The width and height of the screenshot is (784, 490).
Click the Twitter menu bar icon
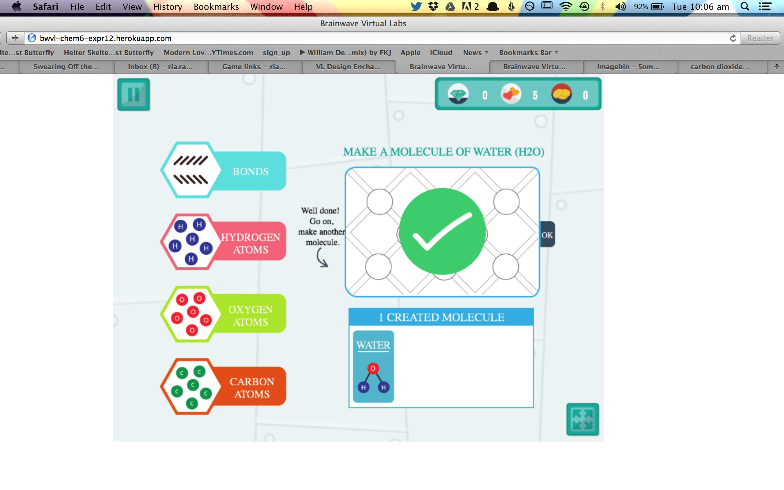(x=416, y=6)
